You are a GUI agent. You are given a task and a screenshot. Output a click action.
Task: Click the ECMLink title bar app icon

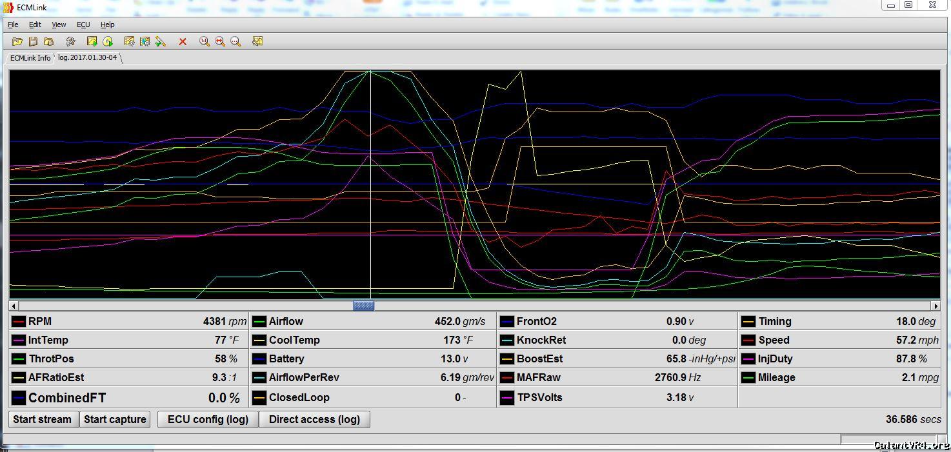[x=9, y=6]
